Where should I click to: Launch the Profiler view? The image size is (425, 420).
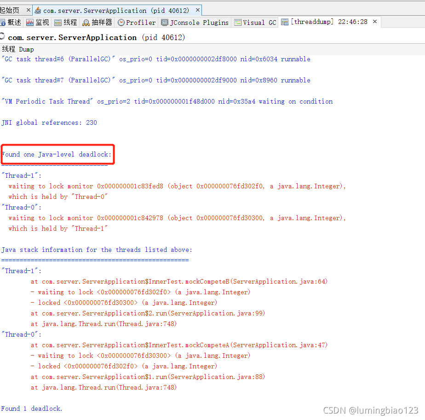(136, 22)
